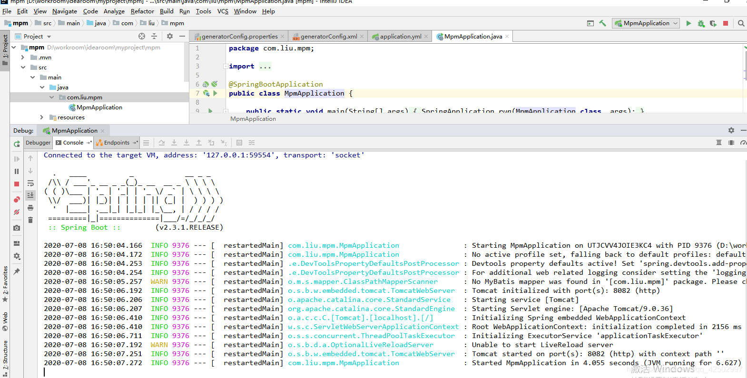
Task: Click run gutter icon on line 7
Action: 215,94
